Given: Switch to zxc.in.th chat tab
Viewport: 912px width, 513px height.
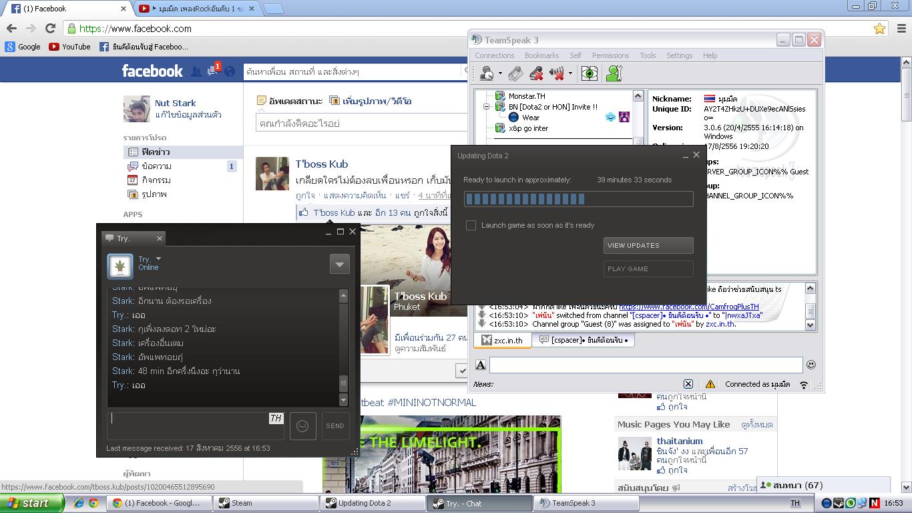Looking at the screenshot, I should (x=503, y=340).
